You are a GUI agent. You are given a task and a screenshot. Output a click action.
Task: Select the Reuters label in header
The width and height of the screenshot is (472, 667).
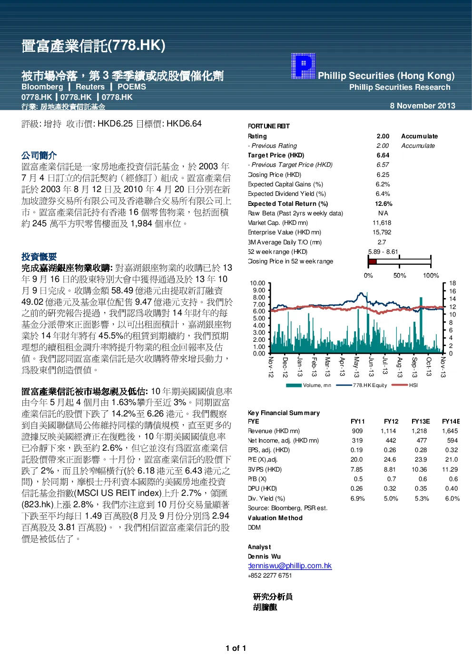coord(90,87)
